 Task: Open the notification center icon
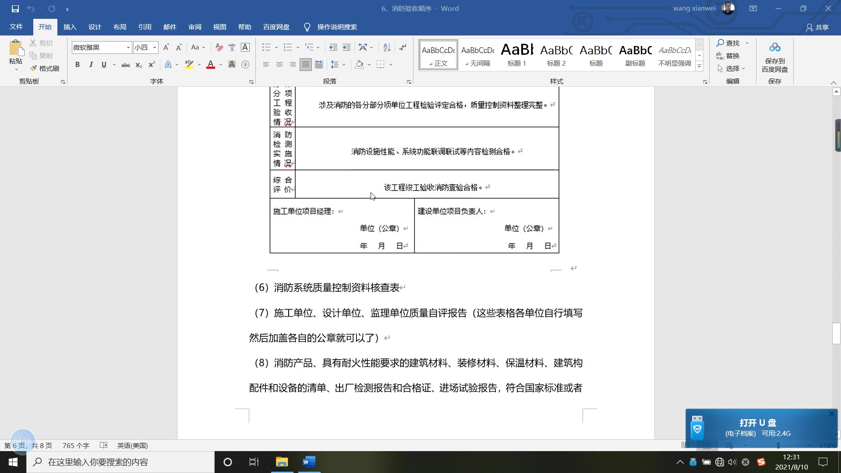(x=823, y=462)
